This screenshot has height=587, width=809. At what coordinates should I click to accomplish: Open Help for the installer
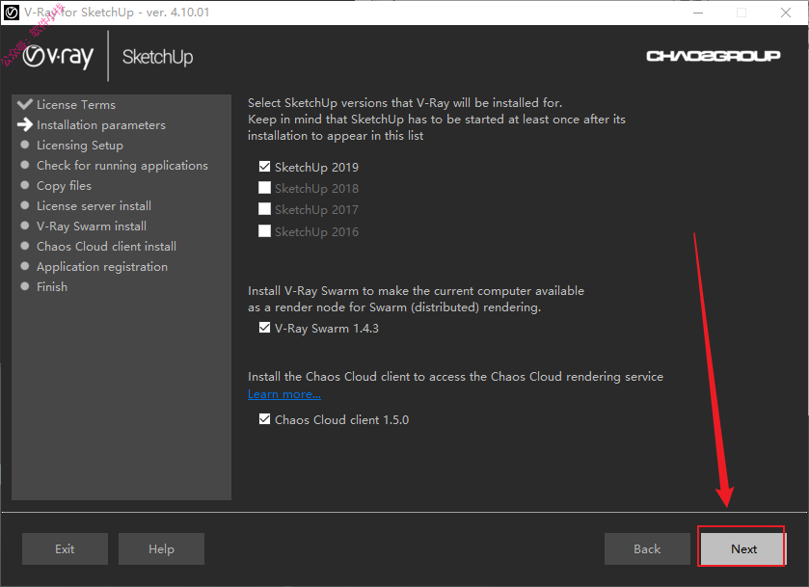(161, 548)
